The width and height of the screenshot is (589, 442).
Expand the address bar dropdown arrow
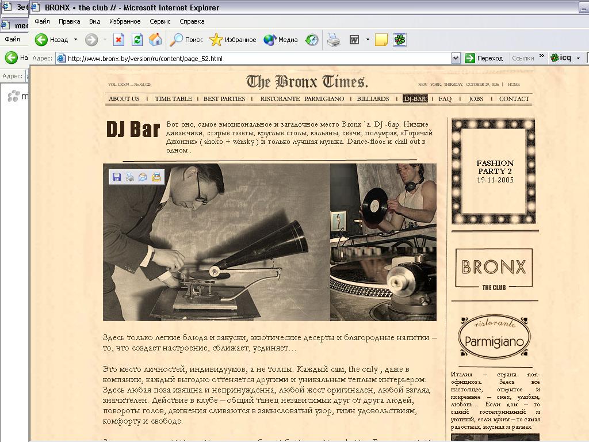[456, 58]
